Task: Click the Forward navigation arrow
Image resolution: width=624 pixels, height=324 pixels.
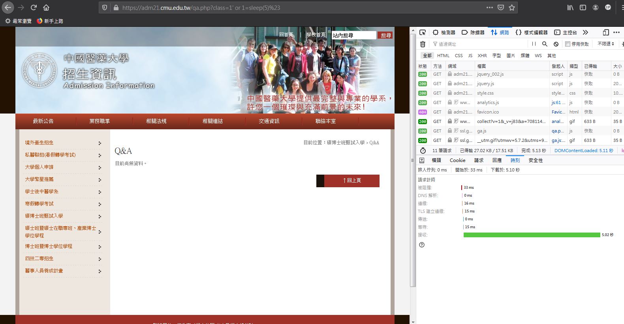Action: coord(21,7)
